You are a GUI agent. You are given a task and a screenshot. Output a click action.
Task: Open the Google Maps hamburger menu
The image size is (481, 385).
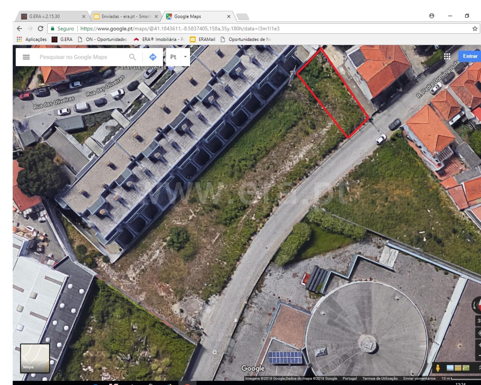26,57
